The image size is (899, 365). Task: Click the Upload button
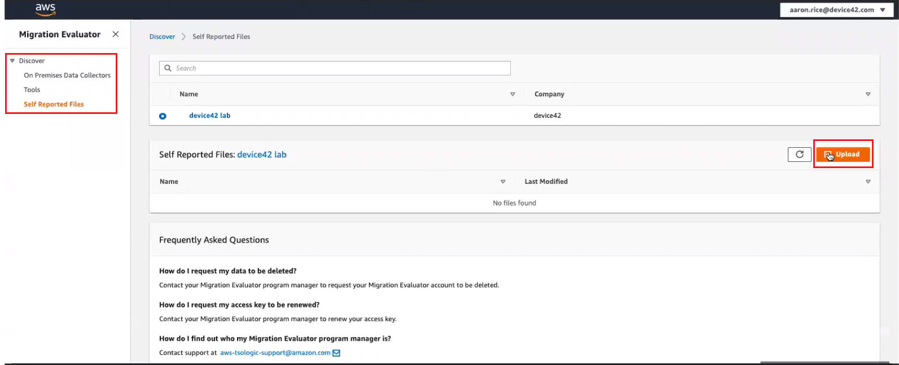(x=843, y=154)
